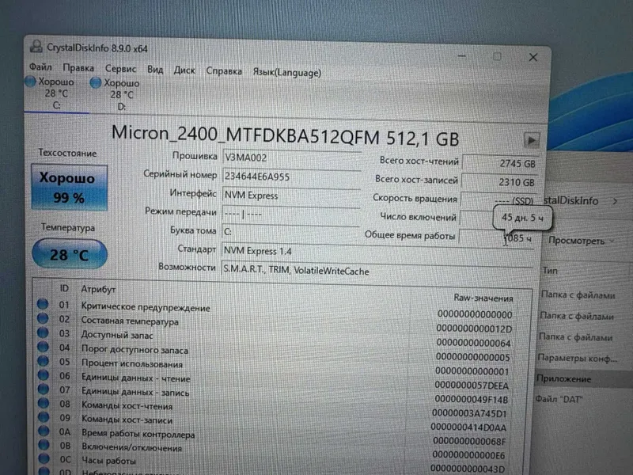Viewport: 633px width, 475px height.
Task: Open the Правка menu
Action: click(x=78, y=68)
